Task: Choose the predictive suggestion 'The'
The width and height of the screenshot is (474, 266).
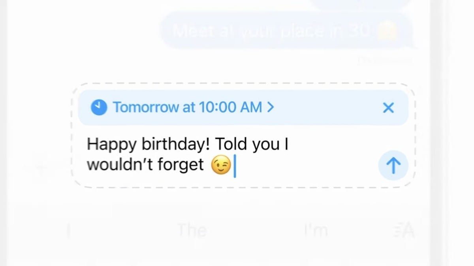Action: [192, 231]
